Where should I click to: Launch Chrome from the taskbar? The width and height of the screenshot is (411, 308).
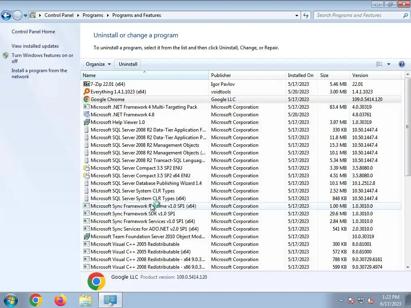pos(36,300)
